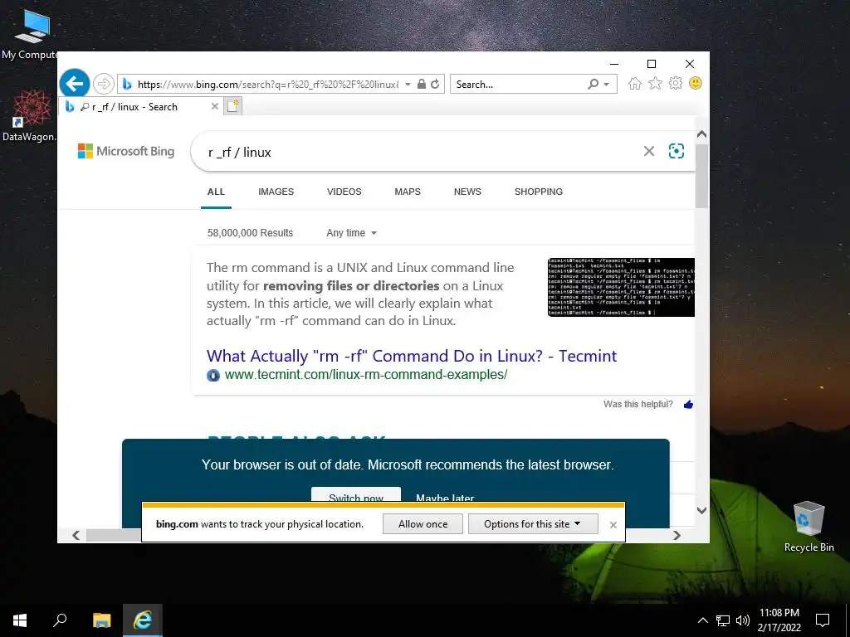Image resolution: width=850 pixels, height=637 pixels.
Task: Click the '58,000,000 Results' text
Action: [x=250, y=233]
